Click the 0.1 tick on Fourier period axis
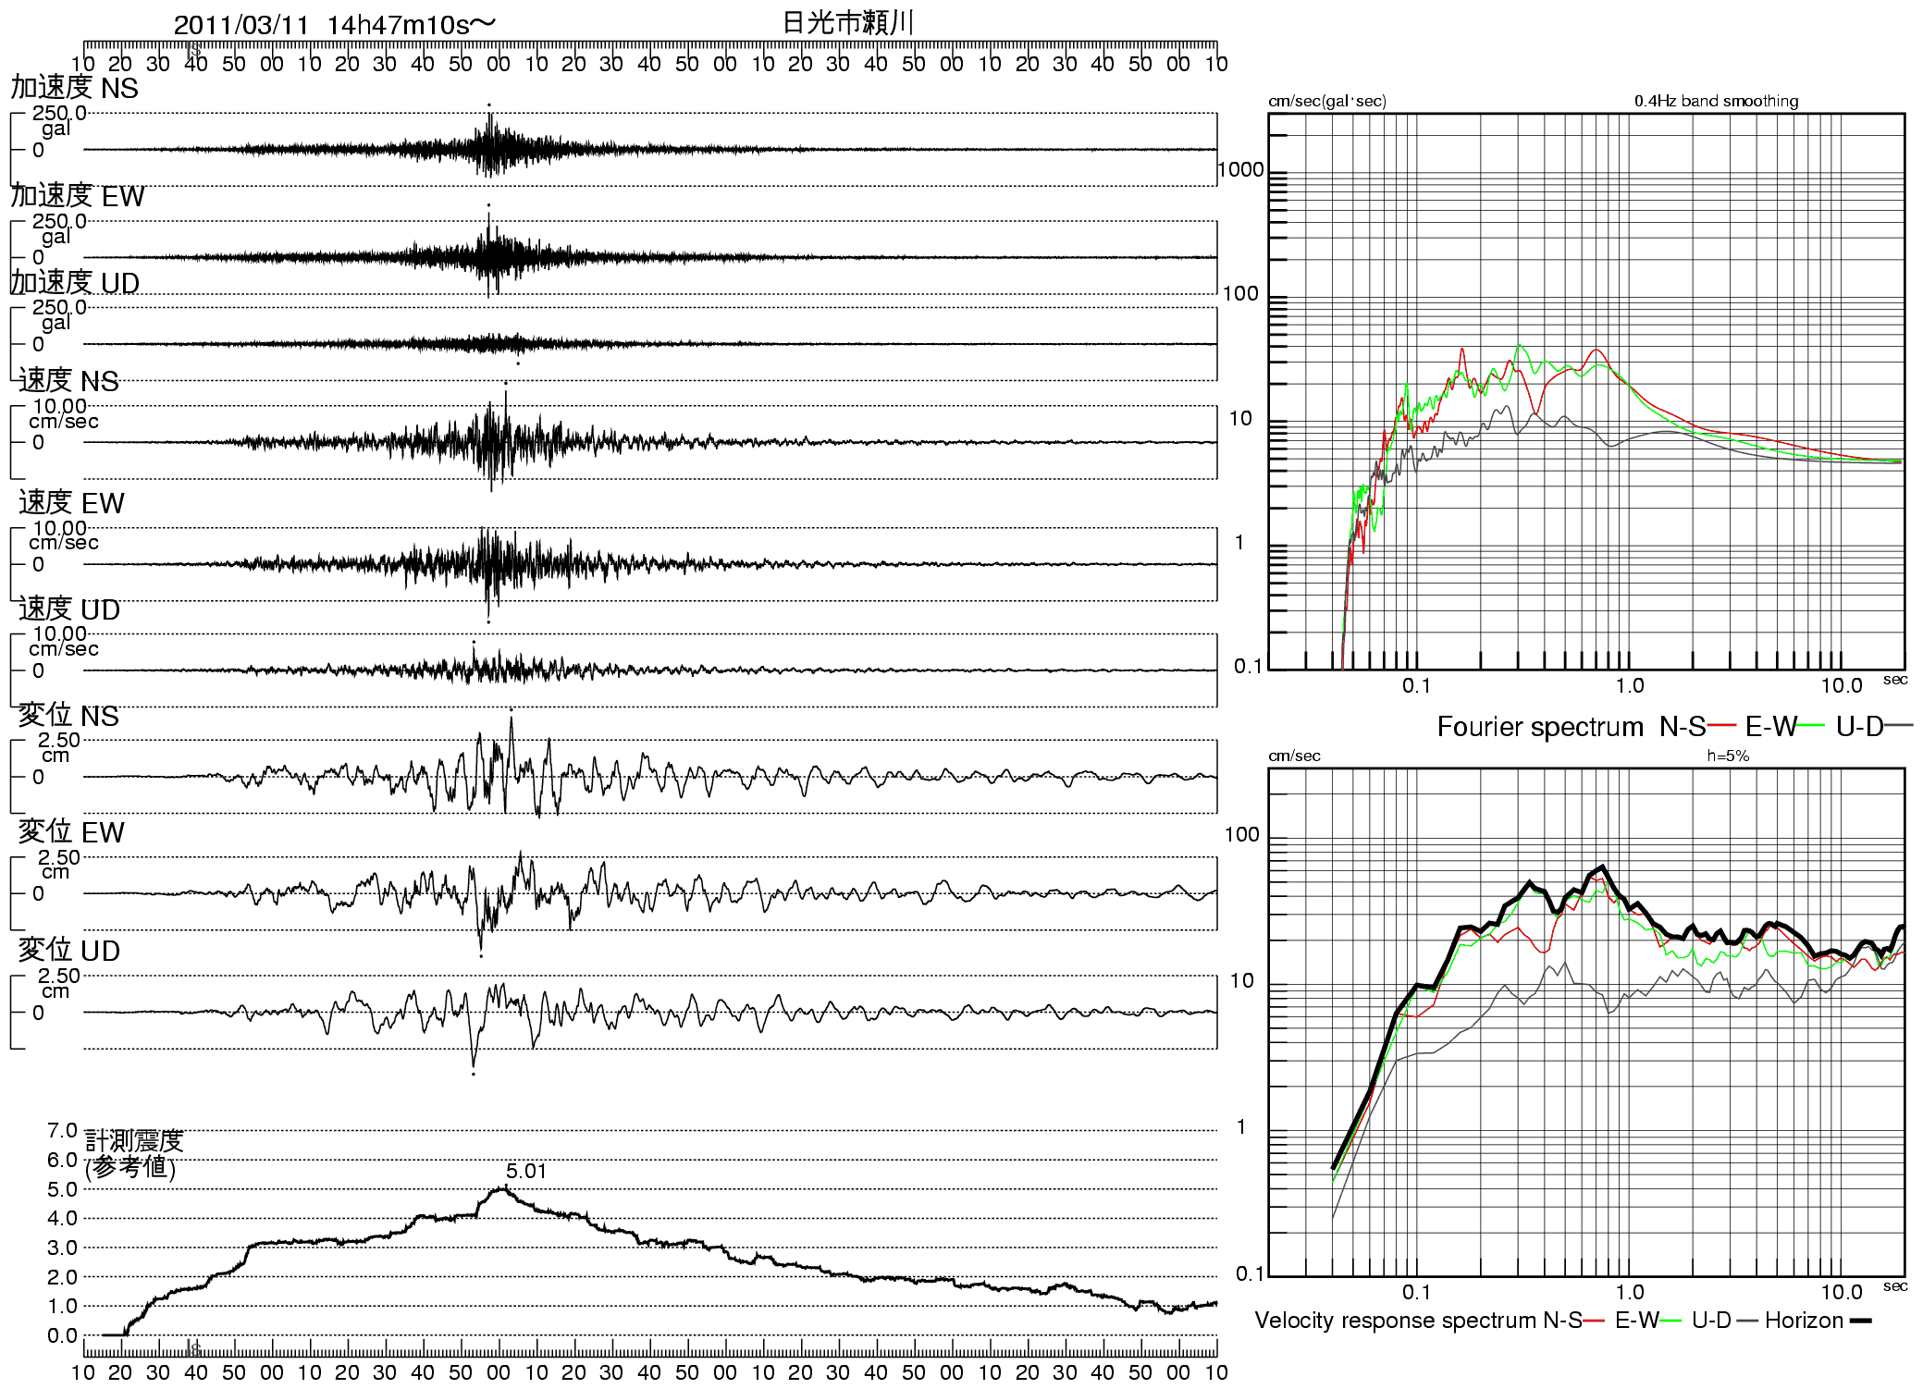This screenshot has width=1923, height=1389. [1416, 685]
